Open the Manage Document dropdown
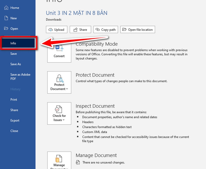 [59, 161]
